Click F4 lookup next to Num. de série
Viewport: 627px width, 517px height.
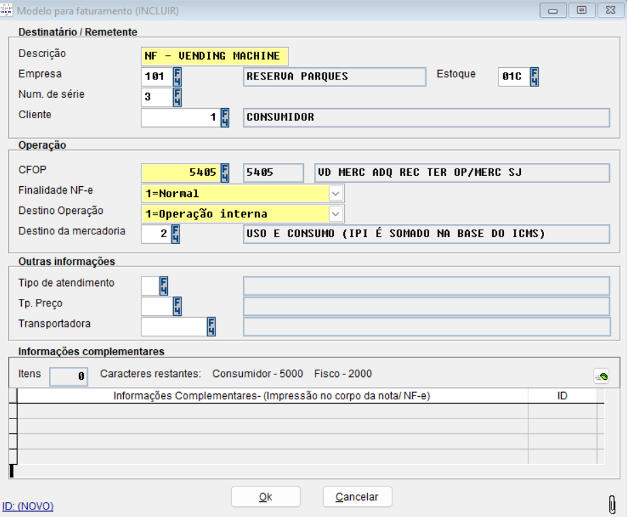tap(177, 96)
